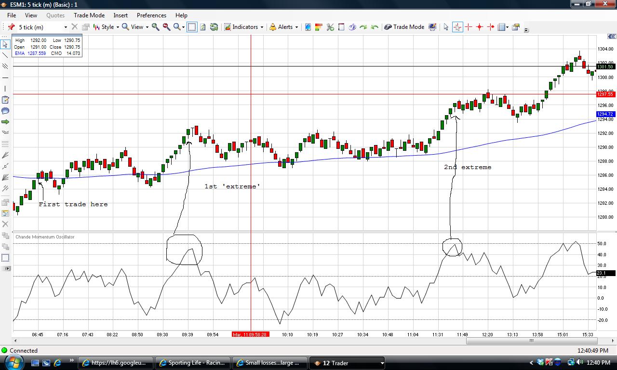617x370 pixels.
Task: Click the zoom out magnifier icon
Action: tap(167, 27)
